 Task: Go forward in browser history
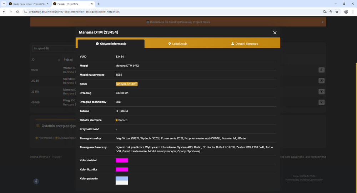(11, 12)
